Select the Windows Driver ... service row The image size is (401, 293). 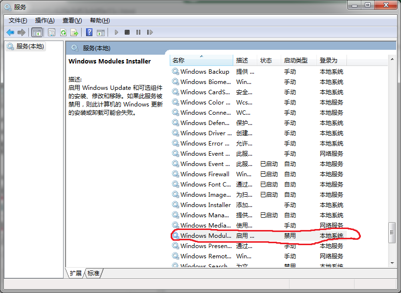tap(258, 133)
